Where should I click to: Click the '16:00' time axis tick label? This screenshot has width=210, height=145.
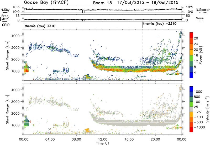pos(129,140)
